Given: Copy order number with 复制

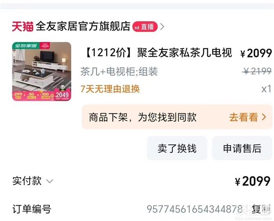Looking at the screenshot, I should [x=261, y=209].
